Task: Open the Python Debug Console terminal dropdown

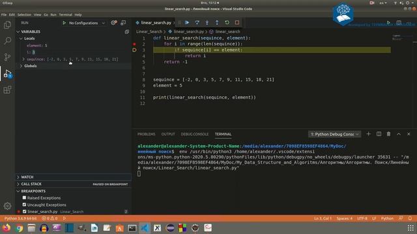Action: pyautogui.click(x=334, y=135)
